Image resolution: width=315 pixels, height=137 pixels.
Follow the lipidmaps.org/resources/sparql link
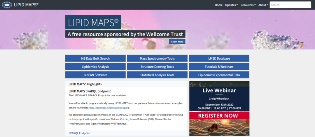(109, 108)
